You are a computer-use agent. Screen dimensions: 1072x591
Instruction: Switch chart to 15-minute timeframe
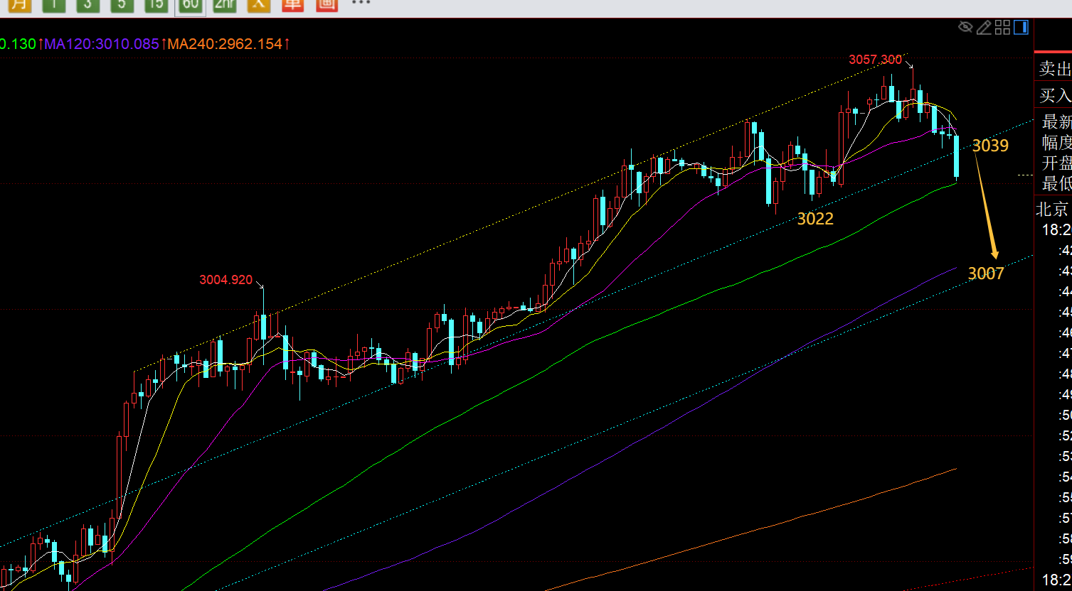(x=156, y=4)
